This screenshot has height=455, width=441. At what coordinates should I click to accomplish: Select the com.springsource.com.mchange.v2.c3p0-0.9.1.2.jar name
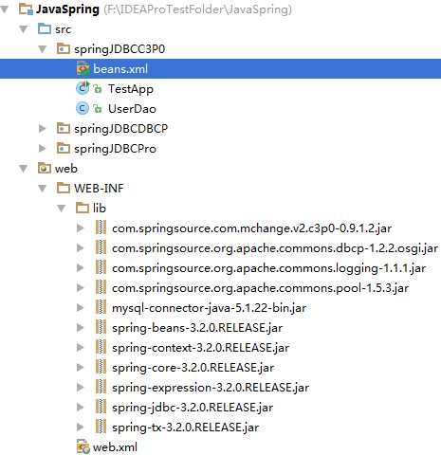pos(252,228)
